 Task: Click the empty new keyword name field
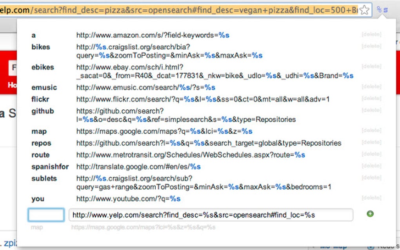(x=46, y=214)
